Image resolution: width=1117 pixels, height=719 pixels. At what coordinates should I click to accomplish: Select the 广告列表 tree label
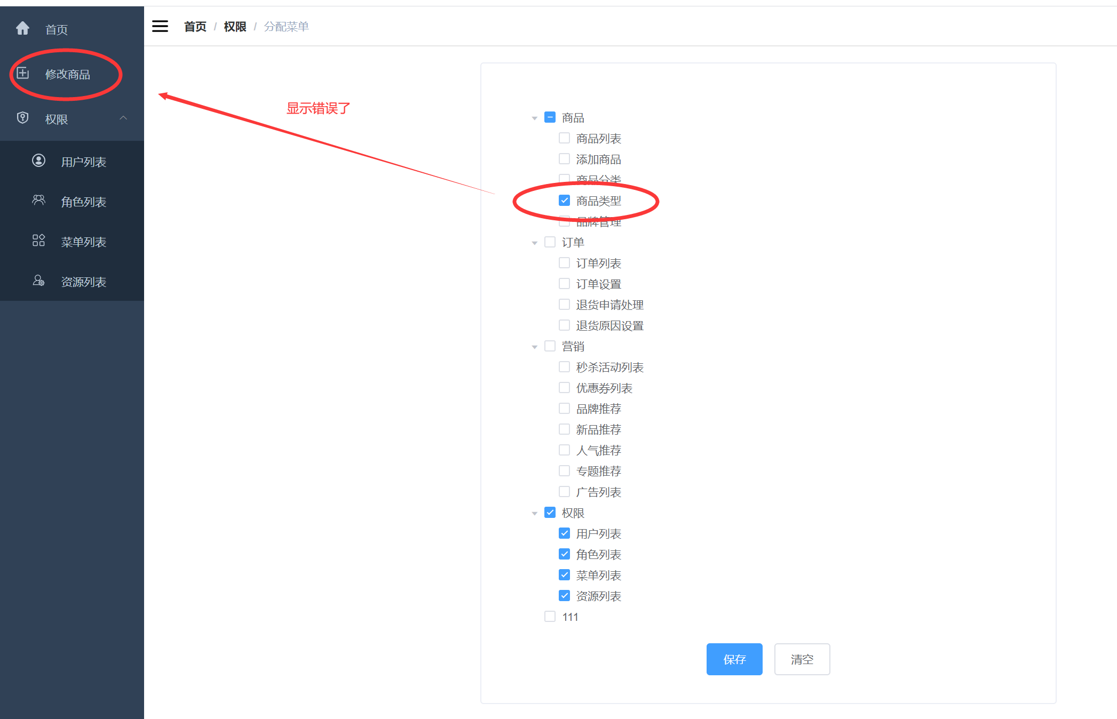599,492
